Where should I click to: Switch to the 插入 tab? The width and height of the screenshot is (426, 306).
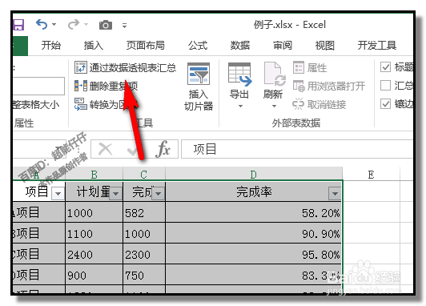[94, 45]
